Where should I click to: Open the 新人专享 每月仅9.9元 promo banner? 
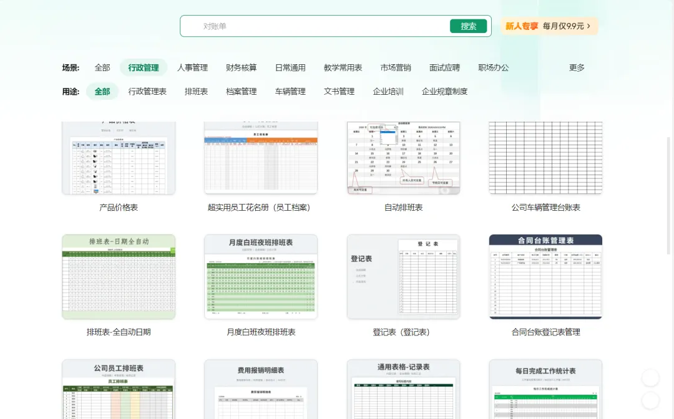(549, 26)
